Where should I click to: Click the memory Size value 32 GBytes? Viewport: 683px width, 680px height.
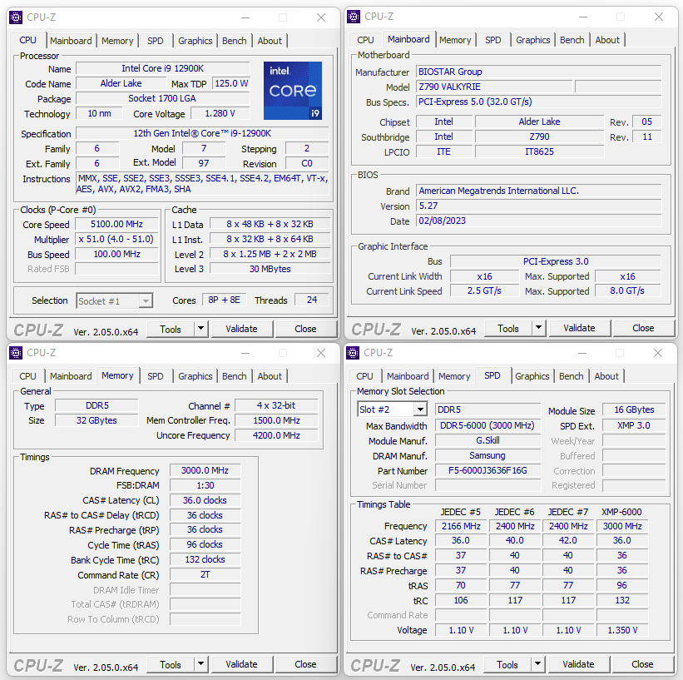(x=97, y=420)
